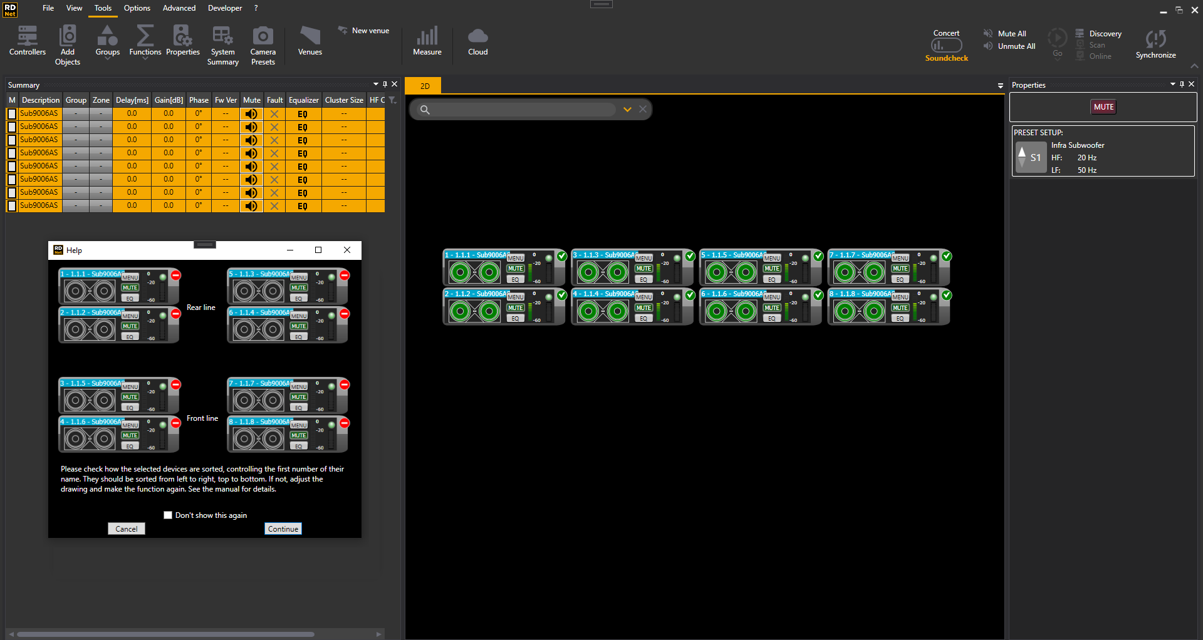The height and width of the screenshot is (640, 1203).
Task: Toggle mute speaker for last Sub9006AS row
Action: click(251, 206)
